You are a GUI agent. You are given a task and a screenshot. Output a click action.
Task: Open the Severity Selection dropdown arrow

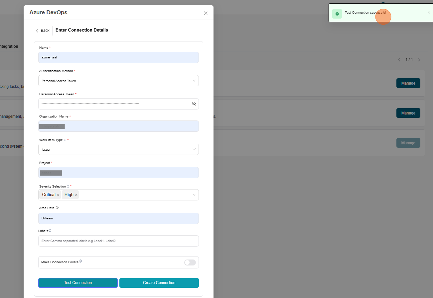click(x=194, y=195)
